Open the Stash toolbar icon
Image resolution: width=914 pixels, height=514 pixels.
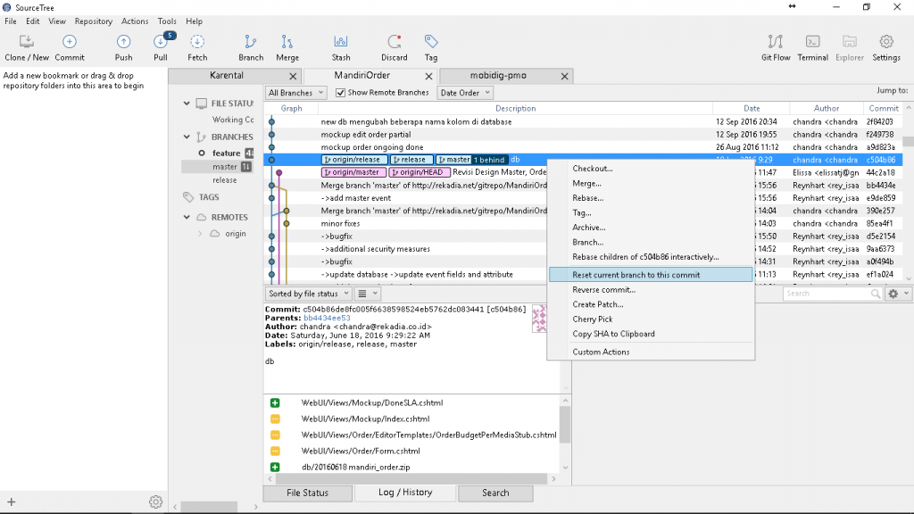coord(341,47)
